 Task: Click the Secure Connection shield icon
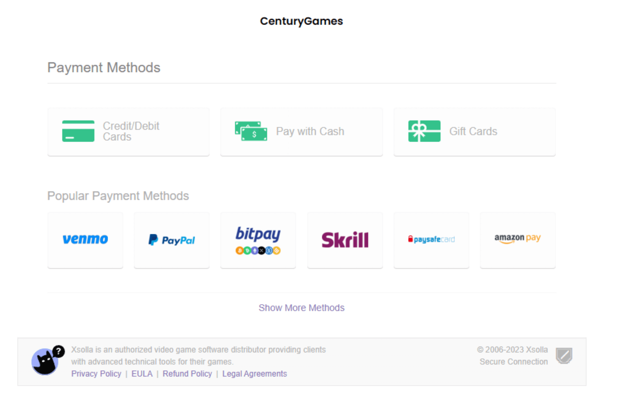[x=564, y=356]
